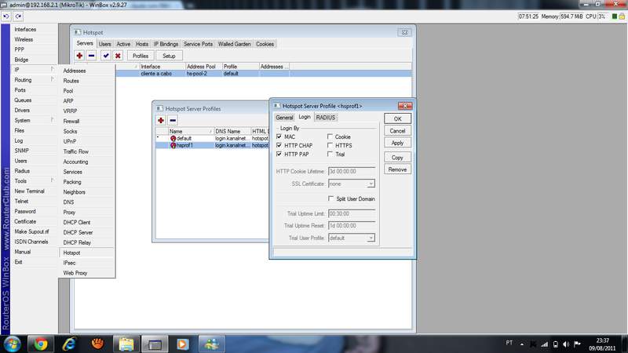
Task: Add a new Hotspot Server Profile with plus icon
Action: 161,120
